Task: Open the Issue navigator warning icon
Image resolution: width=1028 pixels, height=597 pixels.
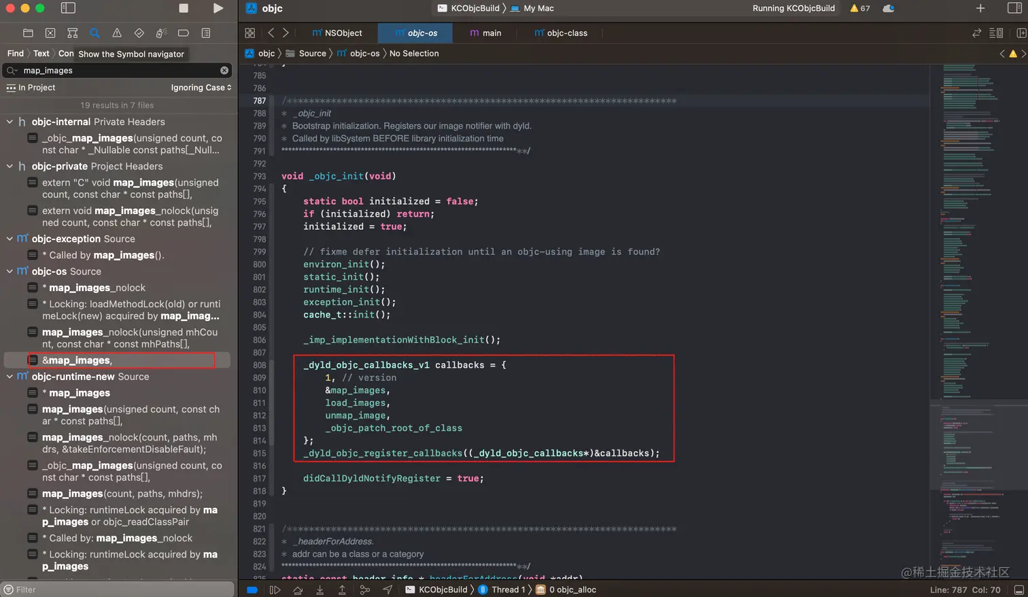Action: pos(117,33)
